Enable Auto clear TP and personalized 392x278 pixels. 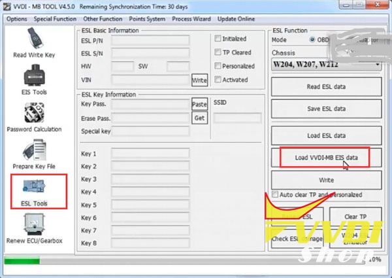pyautogui.click(x=275, y=194)
